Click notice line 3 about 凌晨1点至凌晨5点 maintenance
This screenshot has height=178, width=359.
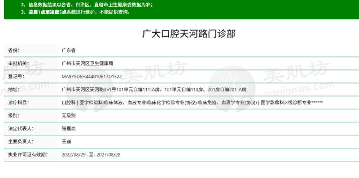pyautogui.click(x=76, y=13)
